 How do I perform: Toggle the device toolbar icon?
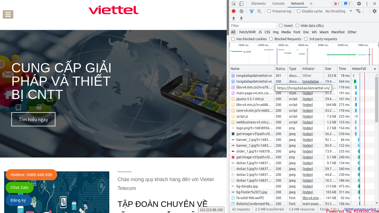[241, 4]
